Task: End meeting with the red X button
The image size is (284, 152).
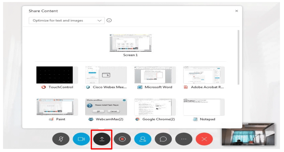Action: 204,139
